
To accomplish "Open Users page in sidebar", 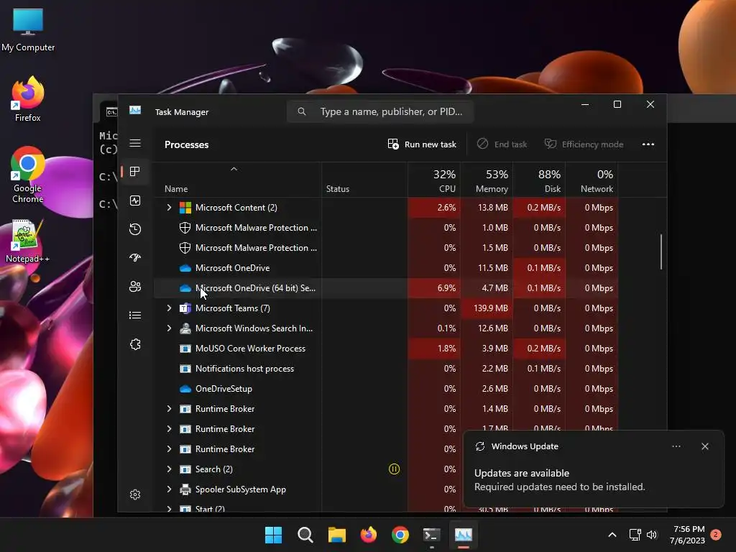I will pos(135,286).
